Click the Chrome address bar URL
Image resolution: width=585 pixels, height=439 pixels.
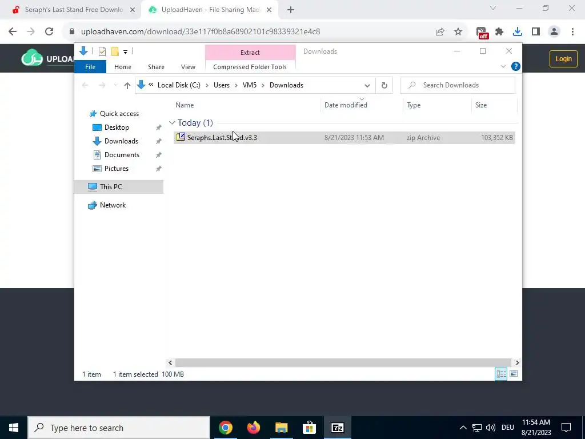[x=201, y=32]
